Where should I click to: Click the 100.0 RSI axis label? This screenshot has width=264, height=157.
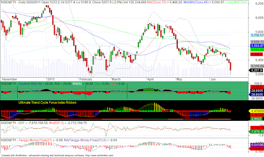258,83
